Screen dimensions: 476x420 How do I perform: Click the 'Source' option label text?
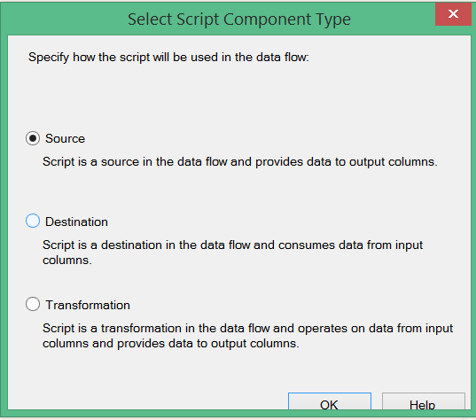(x=65, y=139)
